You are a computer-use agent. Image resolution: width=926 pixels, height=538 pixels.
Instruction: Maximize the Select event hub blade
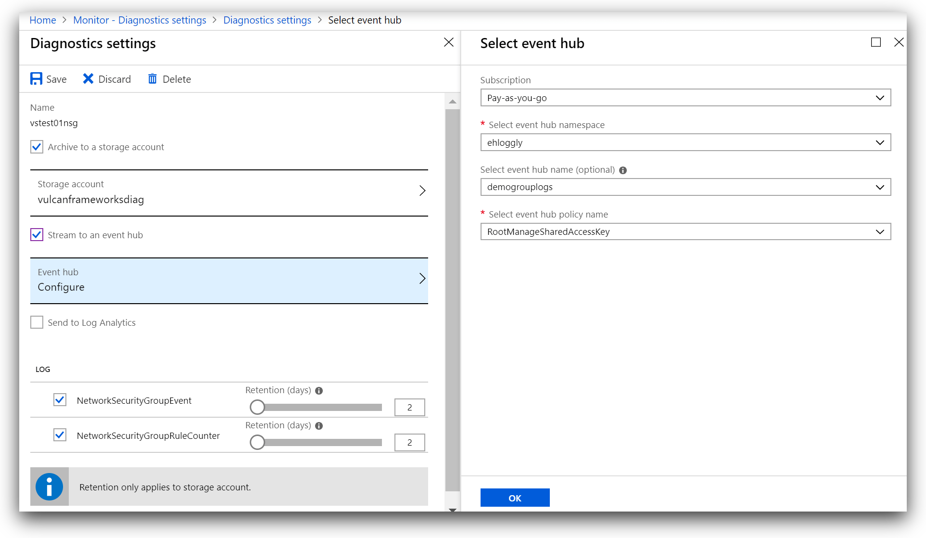tap(876, 42)
